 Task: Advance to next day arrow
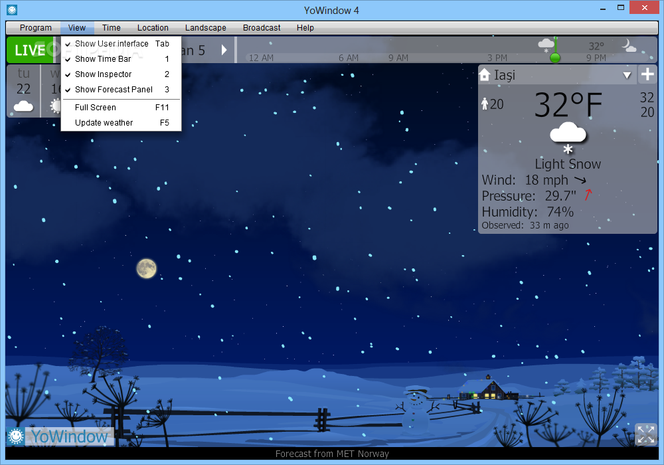click(224, 50)
